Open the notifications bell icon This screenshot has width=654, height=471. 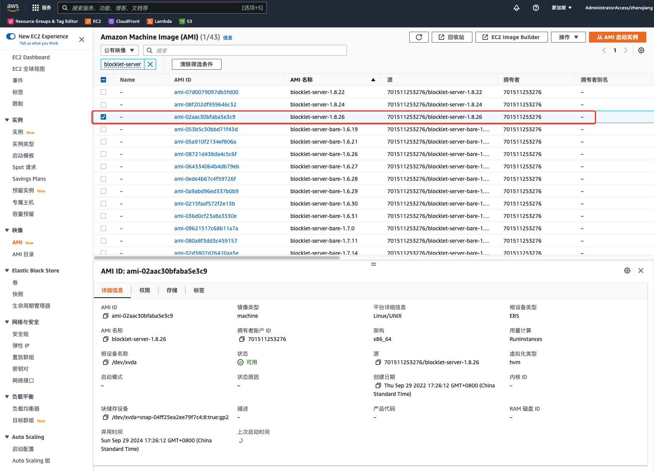pyautogui.click(x=517, y=8)
